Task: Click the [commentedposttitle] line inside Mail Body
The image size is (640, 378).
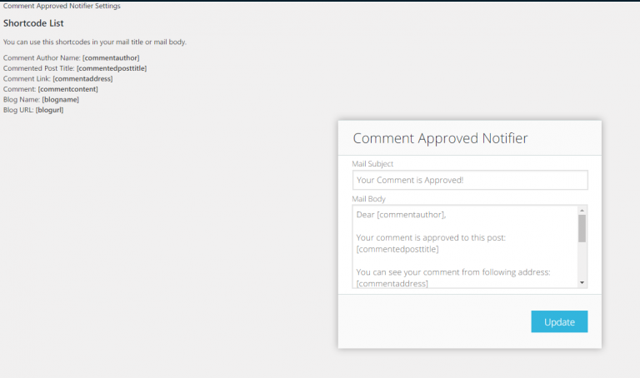Action: (397, 249)
